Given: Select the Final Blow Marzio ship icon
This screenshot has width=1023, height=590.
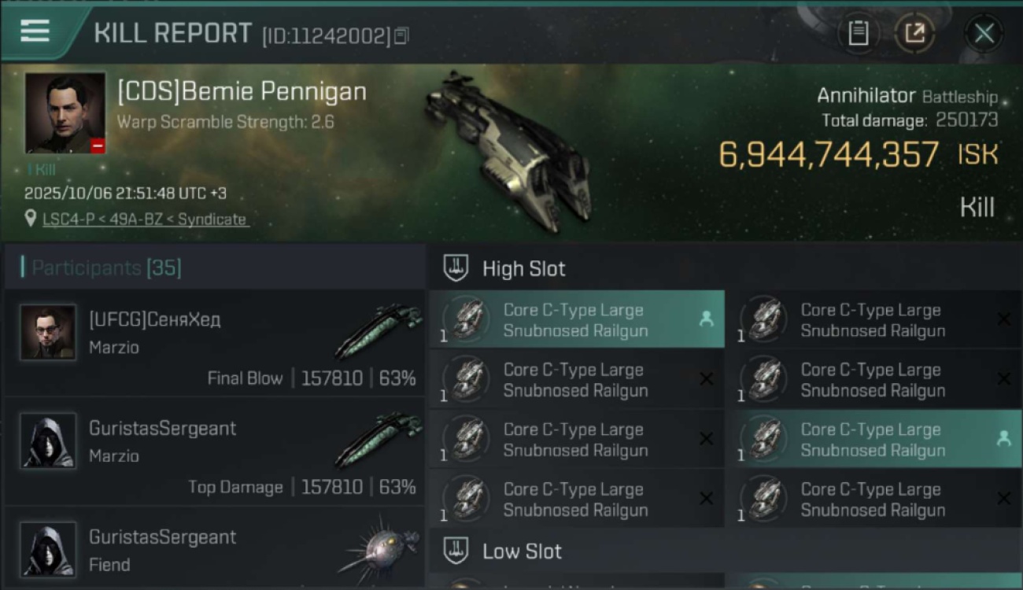Looking at the screenshot, I should (378, 330).
